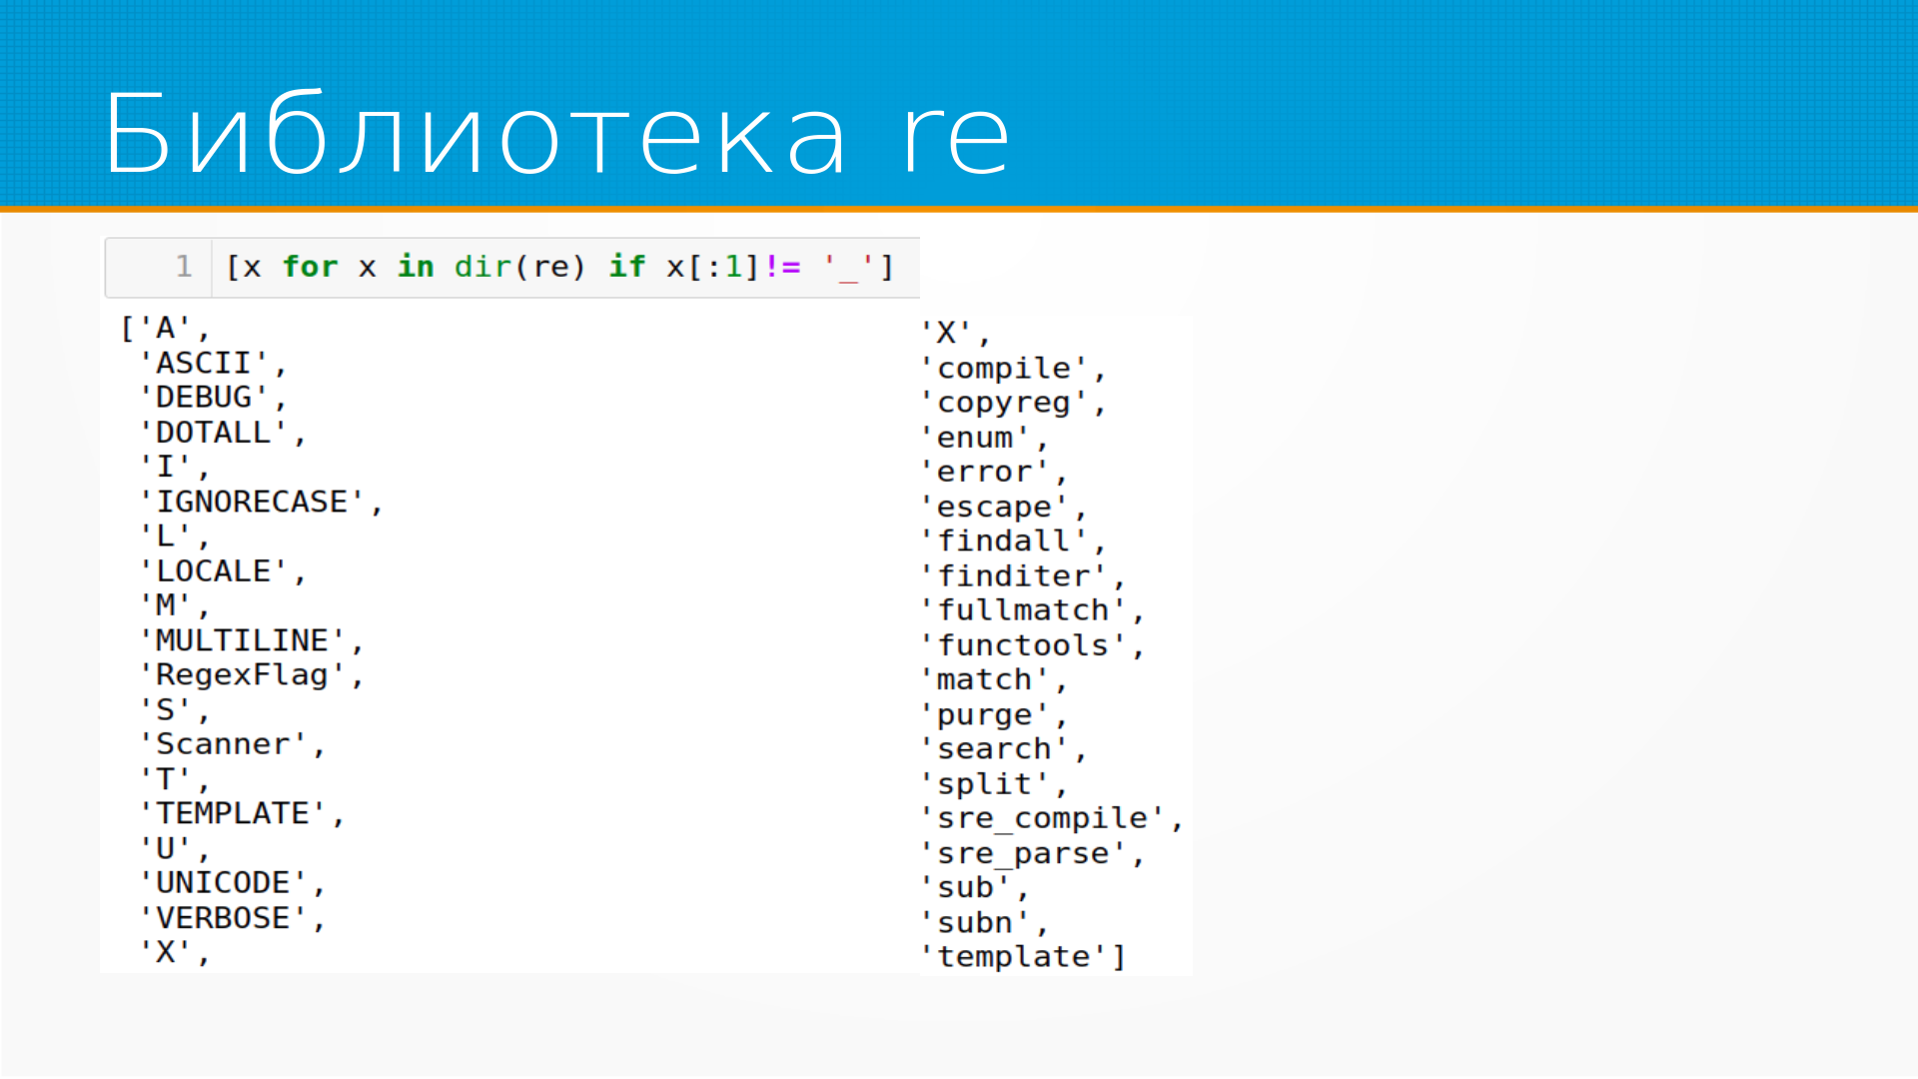Click 'sre_compile' in the right column

coord(1042,818)
